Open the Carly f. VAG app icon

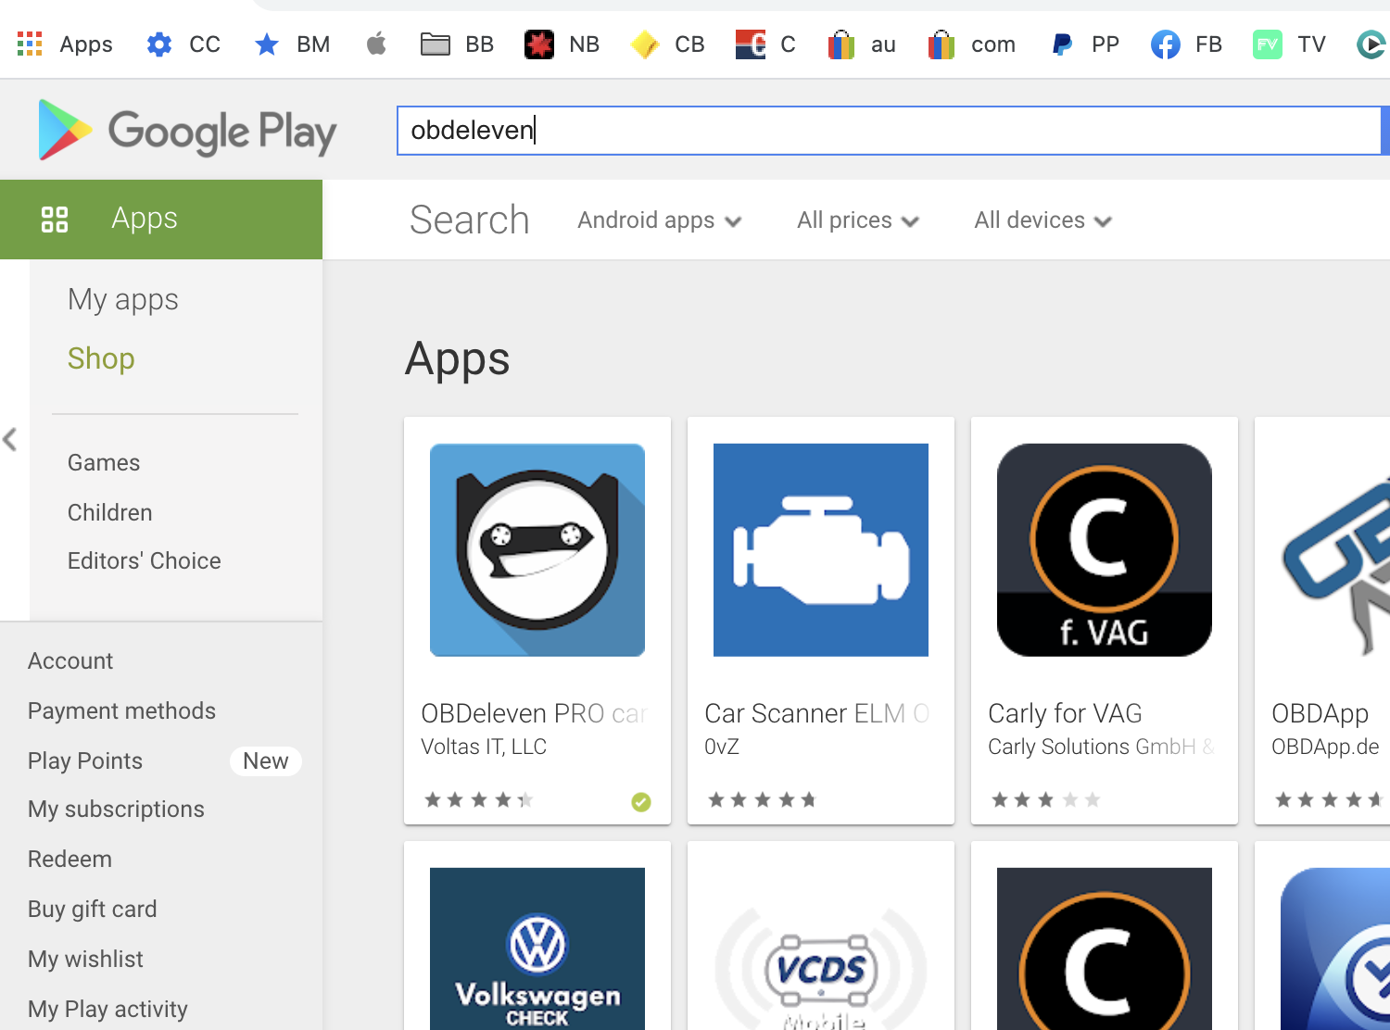point(1104,550)
